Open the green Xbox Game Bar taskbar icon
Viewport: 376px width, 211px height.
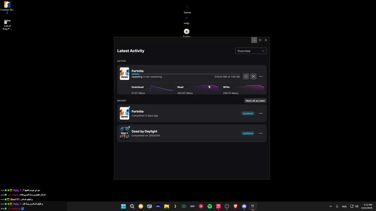(184, 206)
